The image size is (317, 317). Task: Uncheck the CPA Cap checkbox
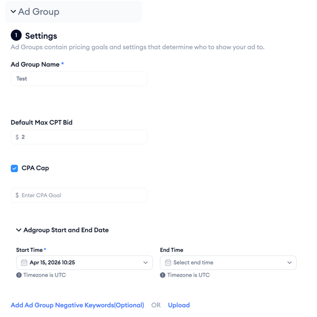[15, 168]
